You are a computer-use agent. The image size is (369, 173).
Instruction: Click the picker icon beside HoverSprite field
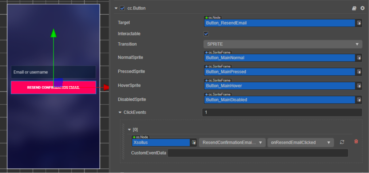point(359,86)
